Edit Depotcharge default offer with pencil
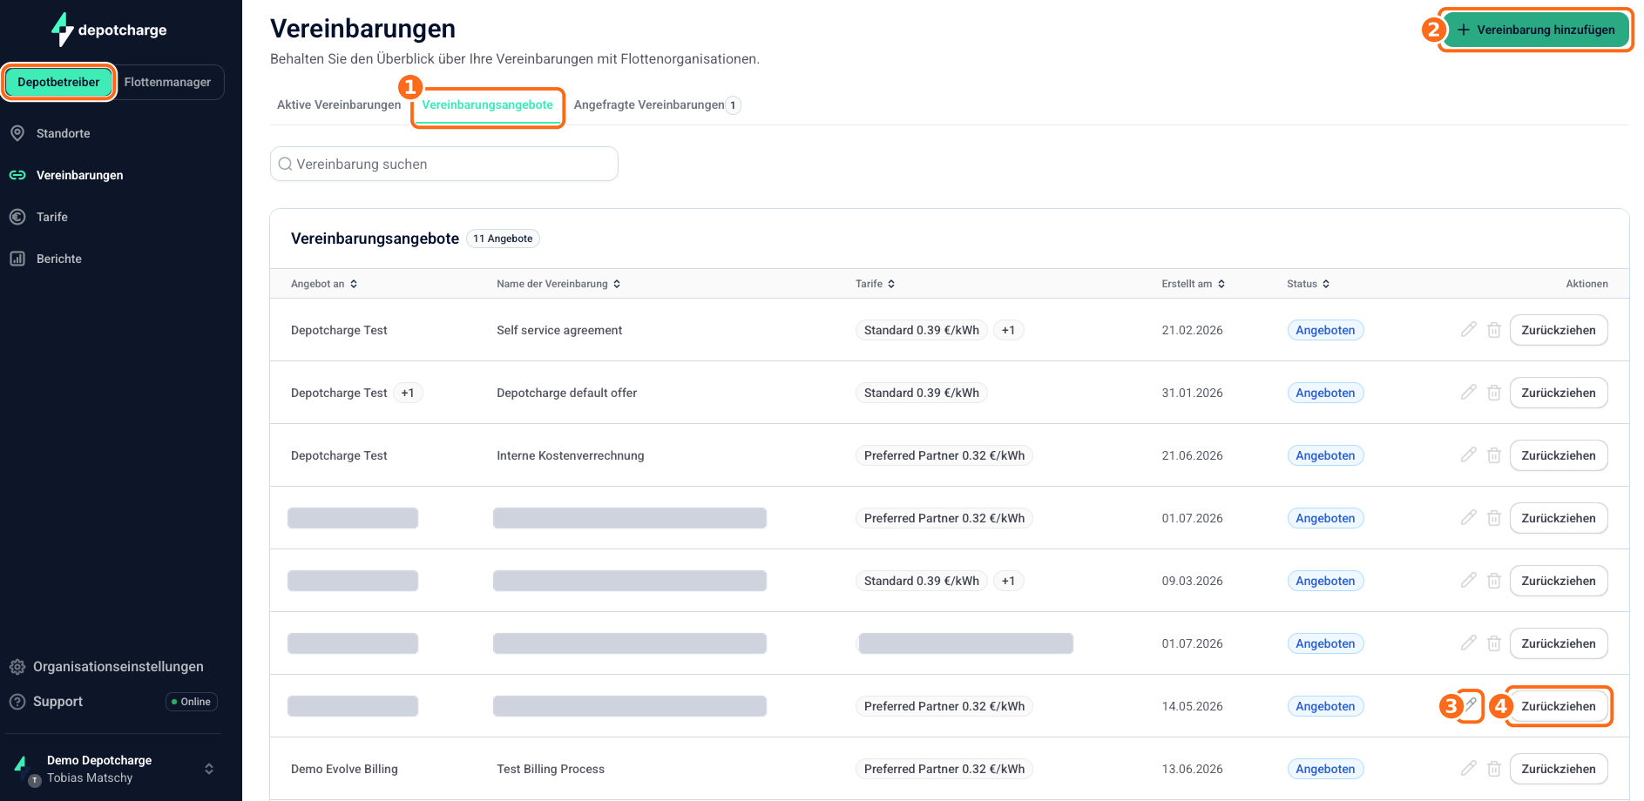 [x=1469, y=393]
